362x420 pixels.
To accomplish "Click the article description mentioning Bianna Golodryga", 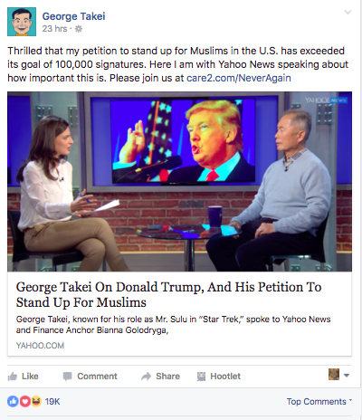I will (x=174, y=325).
